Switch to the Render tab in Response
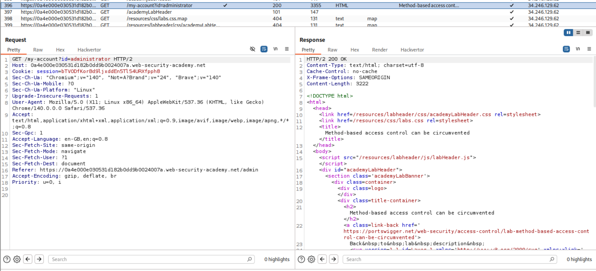 click(x=379, y=50)
